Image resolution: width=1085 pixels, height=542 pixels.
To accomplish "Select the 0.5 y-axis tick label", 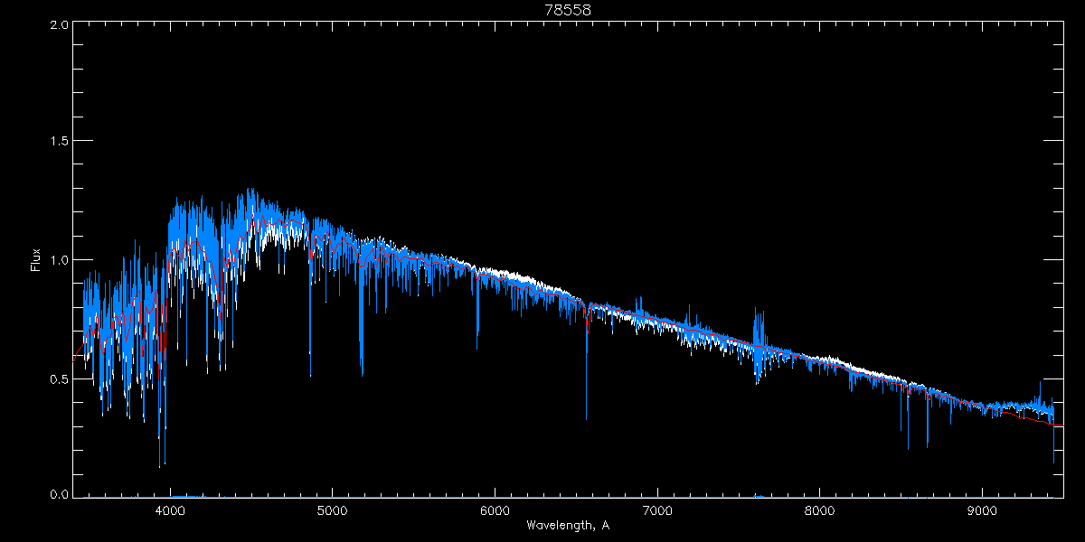I will pyautogui.click(x=59, y=378).
